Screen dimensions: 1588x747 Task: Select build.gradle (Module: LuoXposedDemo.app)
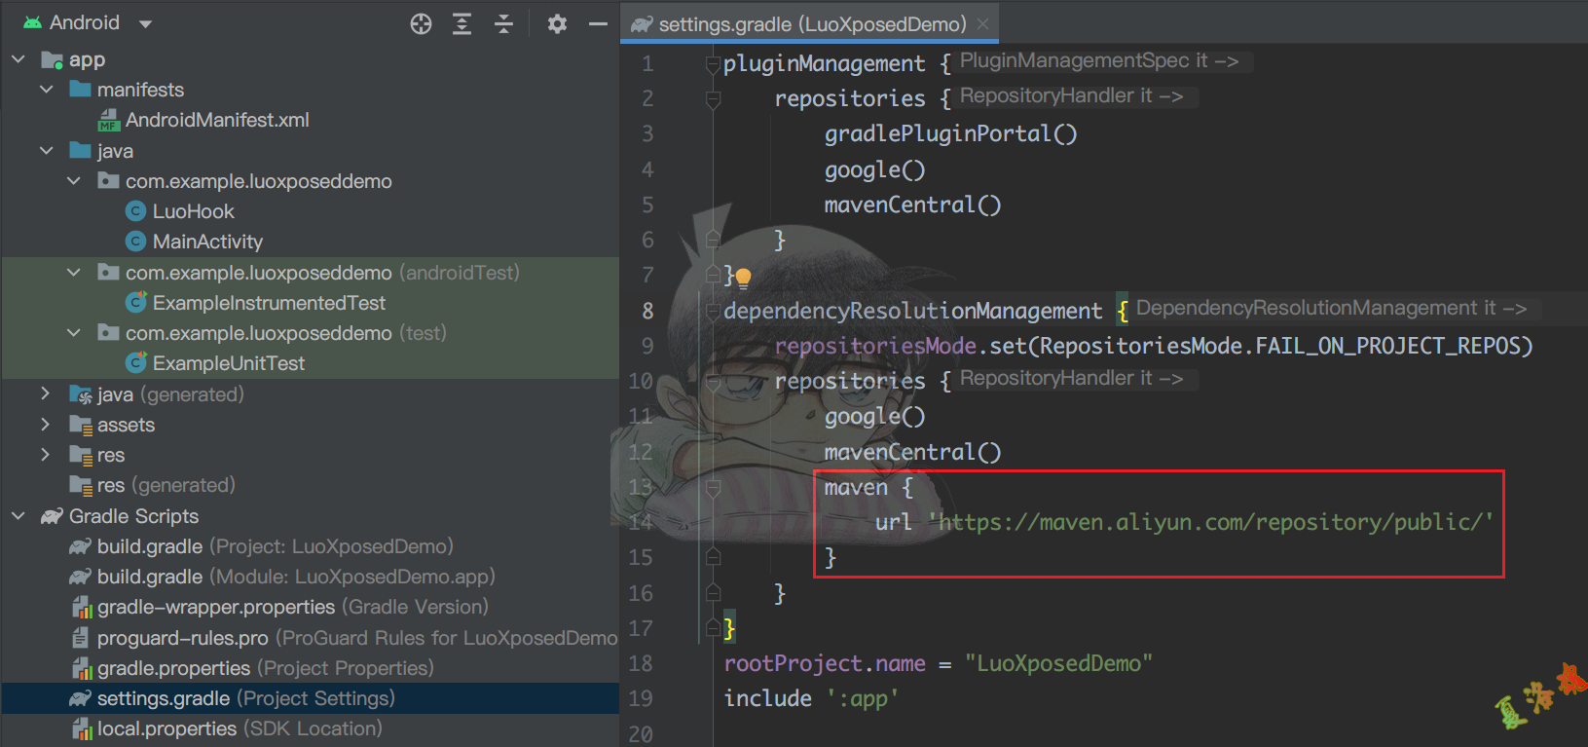tap(295, 577)
